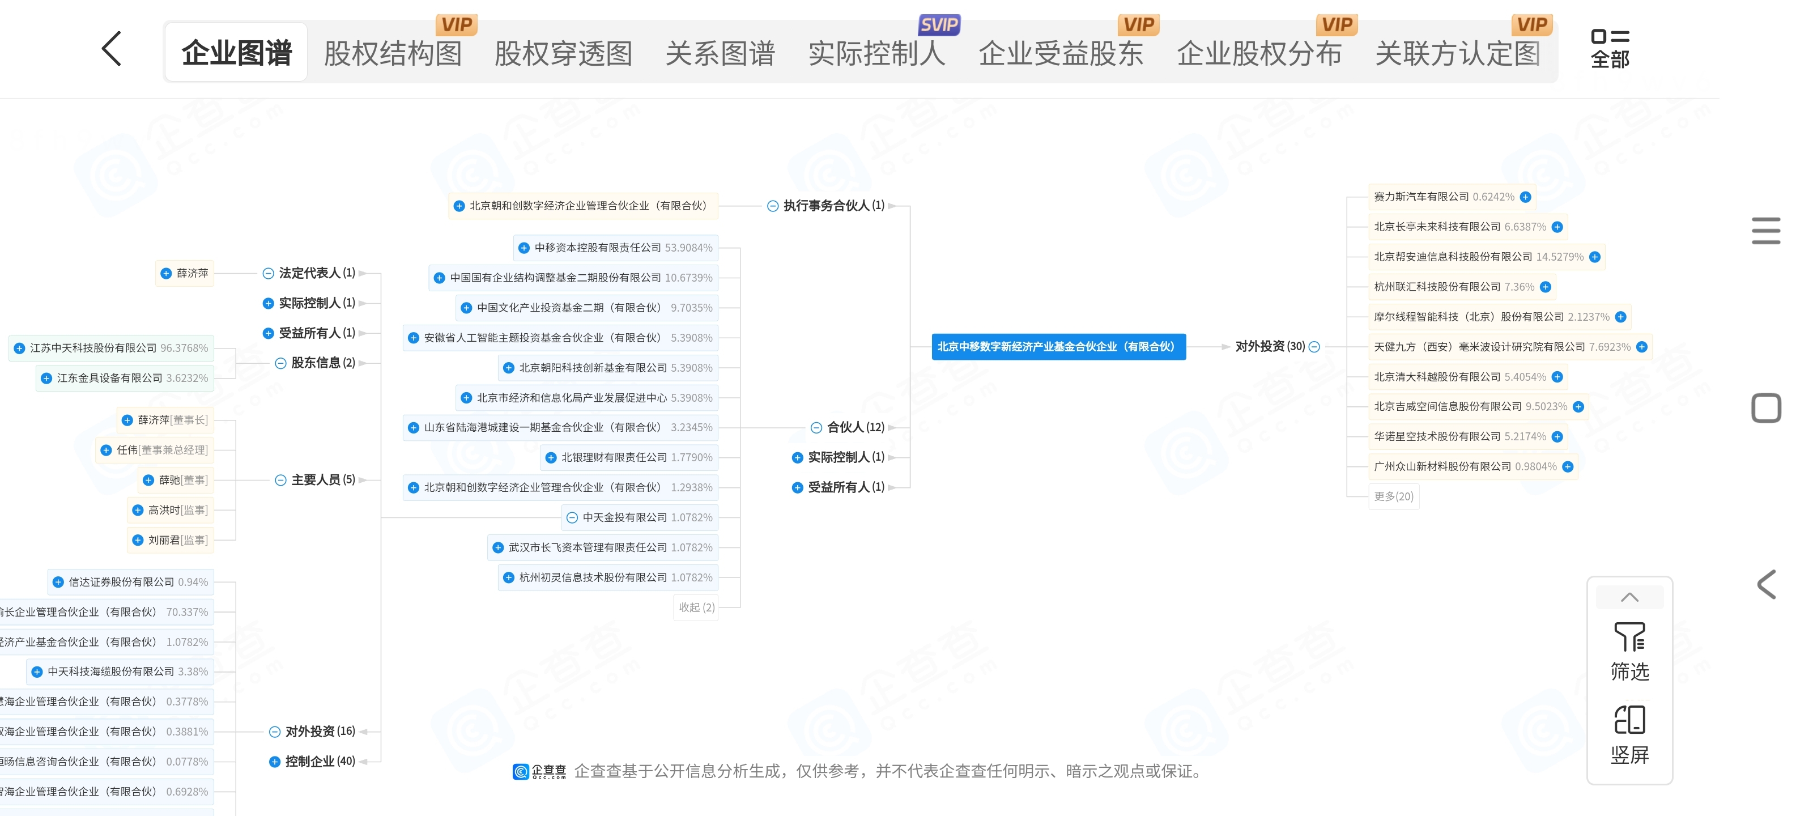Collapse the 中天金投有限公司 node
Image resolution: width=1813 pixels, height=816 pixels.
pos(572,517)
